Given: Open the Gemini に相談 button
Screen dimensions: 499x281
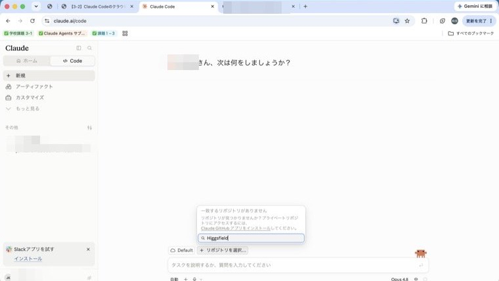Looking at the screenshot, I should 475,7.
